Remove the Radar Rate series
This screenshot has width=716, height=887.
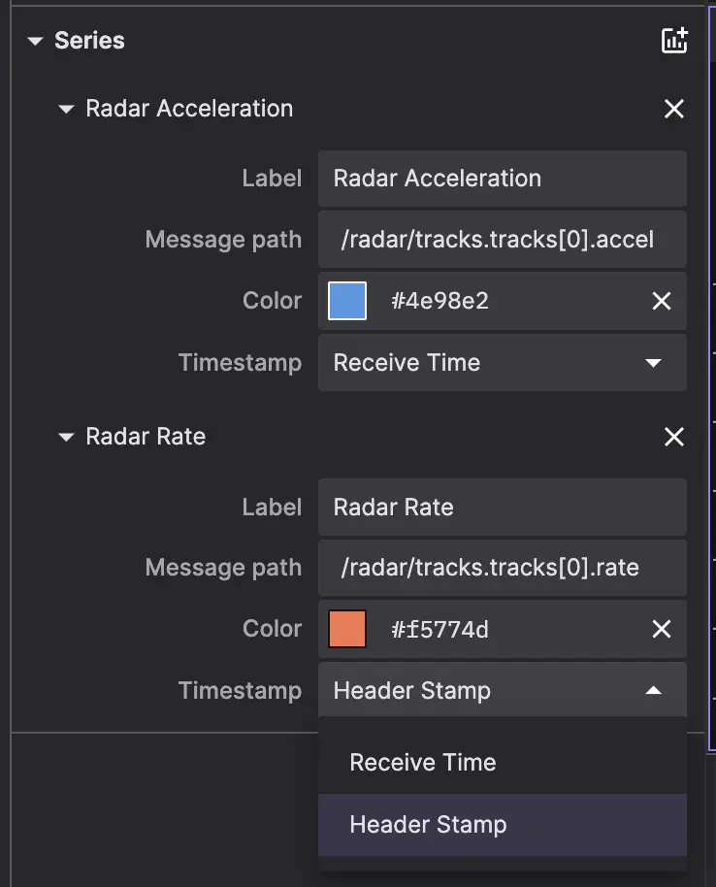[x=673, y=437]
